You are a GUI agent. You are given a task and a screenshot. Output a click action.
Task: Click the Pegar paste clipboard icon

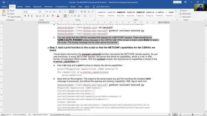click(x=4, y=12)
